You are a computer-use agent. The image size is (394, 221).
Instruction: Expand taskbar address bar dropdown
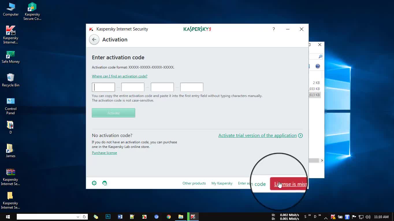click(x=78, y=217)
